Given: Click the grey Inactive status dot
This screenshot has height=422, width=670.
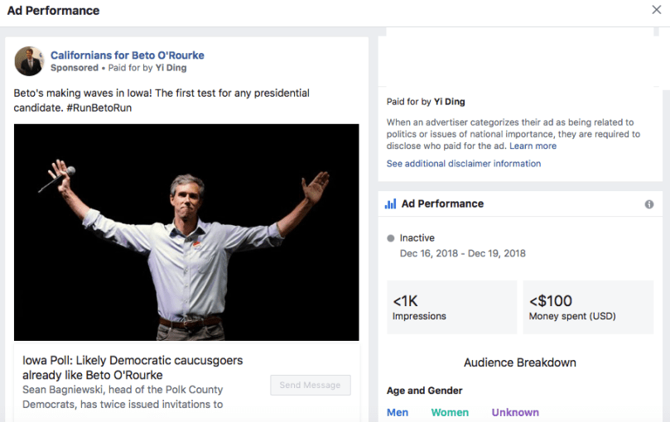Looking at the screenshot, I should pos(391,238).
